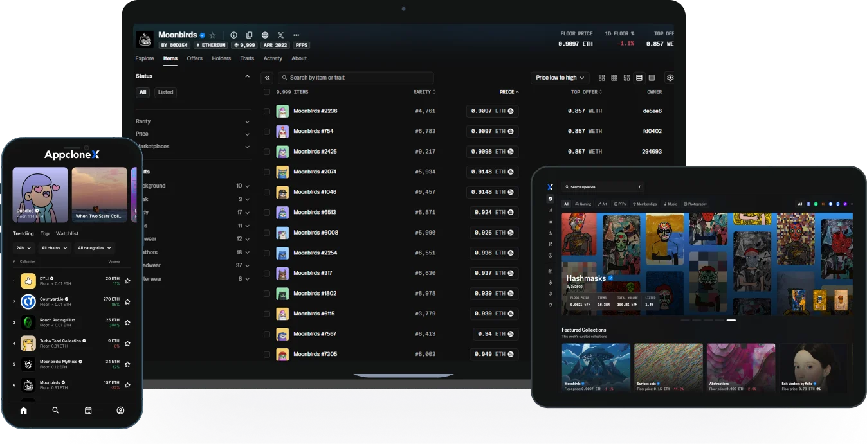Open the Surface sets collection card on tablet
This screenshot has width=867, height=444.
668,368
